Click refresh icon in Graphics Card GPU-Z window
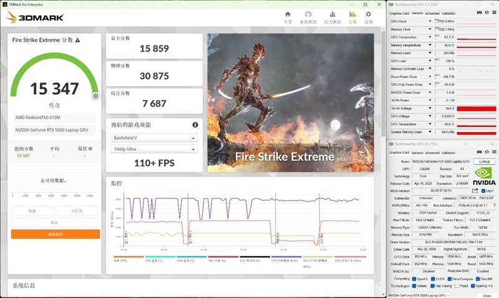 tap(487, 152)
